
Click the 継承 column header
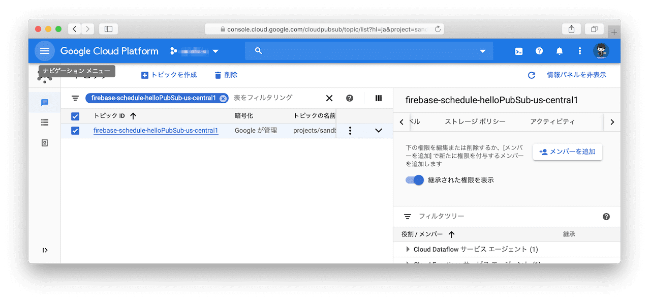569,234
